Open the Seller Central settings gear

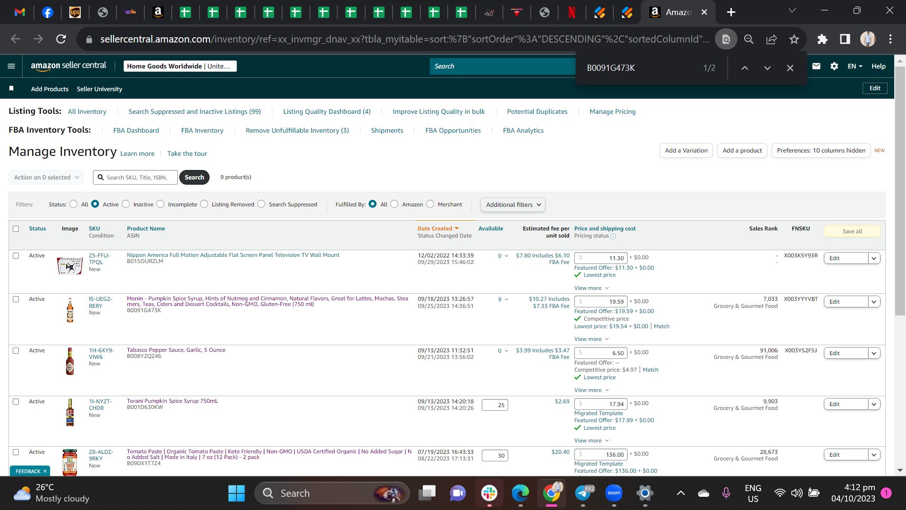[834, 66]
